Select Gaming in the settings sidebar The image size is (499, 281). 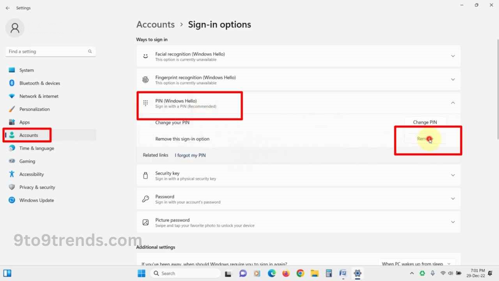click(27, 161)
